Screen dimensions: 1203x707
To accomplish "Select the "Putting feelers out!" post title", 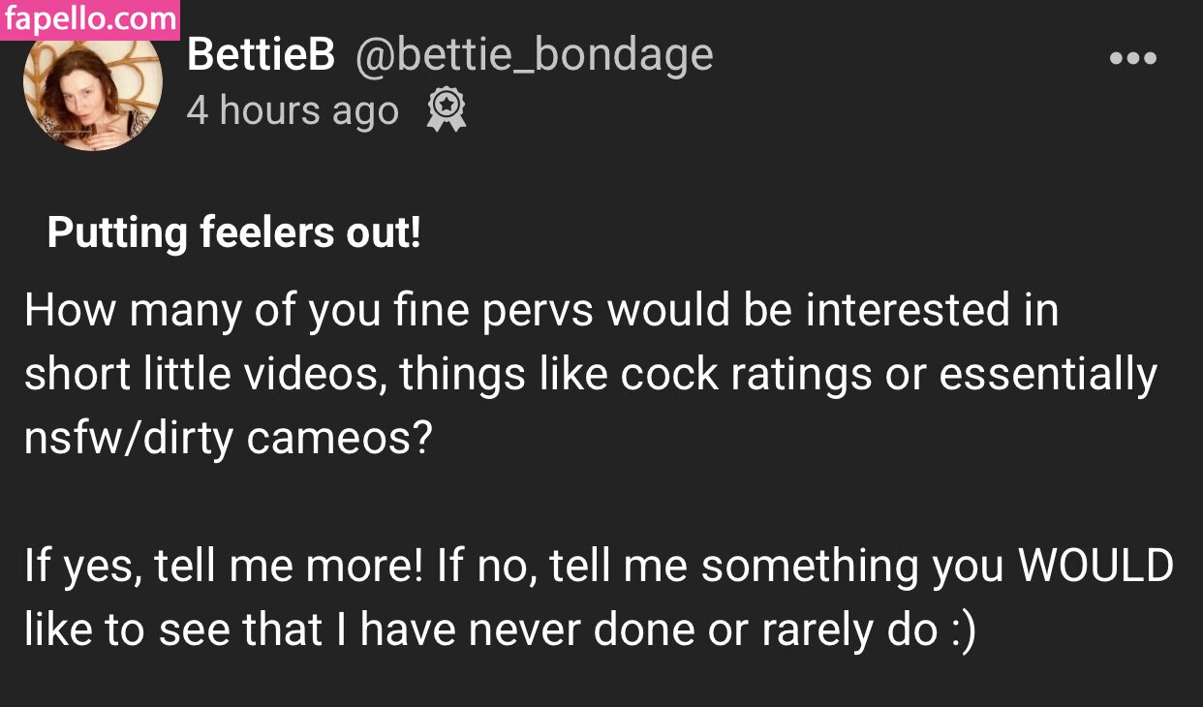I will (x=233, y=233).
